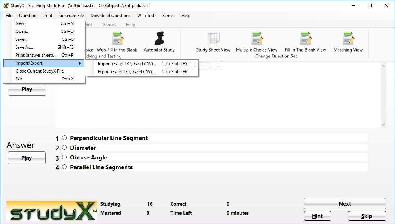Select Import (Excel TXT, Excel CSV)... item

[x=142, y=64]
